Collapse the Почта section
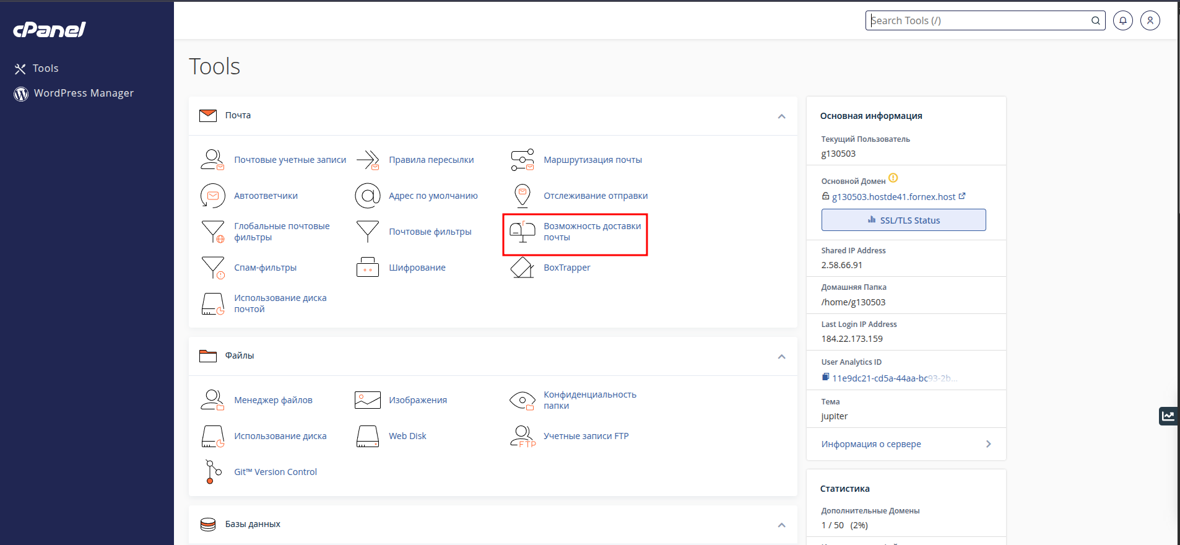The height and width of the screenshot is (545, 1180). [781, 116]
